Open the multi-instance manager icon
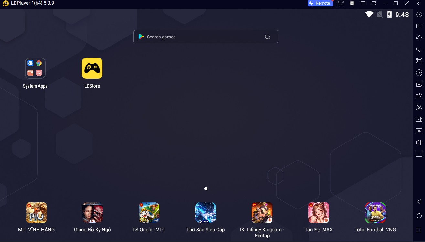The width and height of the screenshot is (425, 242). coord(419,84)
